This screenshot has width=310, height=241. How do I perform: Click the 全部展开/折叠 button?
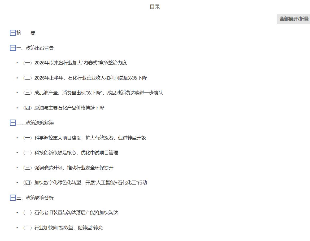294,19
